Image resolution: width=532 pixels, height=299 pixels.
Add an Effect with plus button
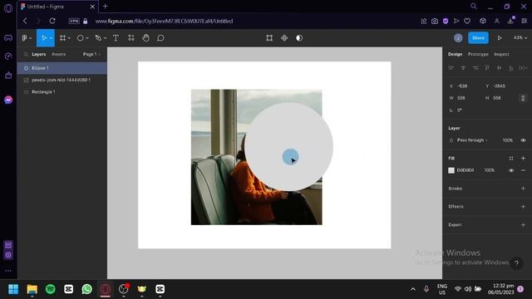tap(523, 207)
